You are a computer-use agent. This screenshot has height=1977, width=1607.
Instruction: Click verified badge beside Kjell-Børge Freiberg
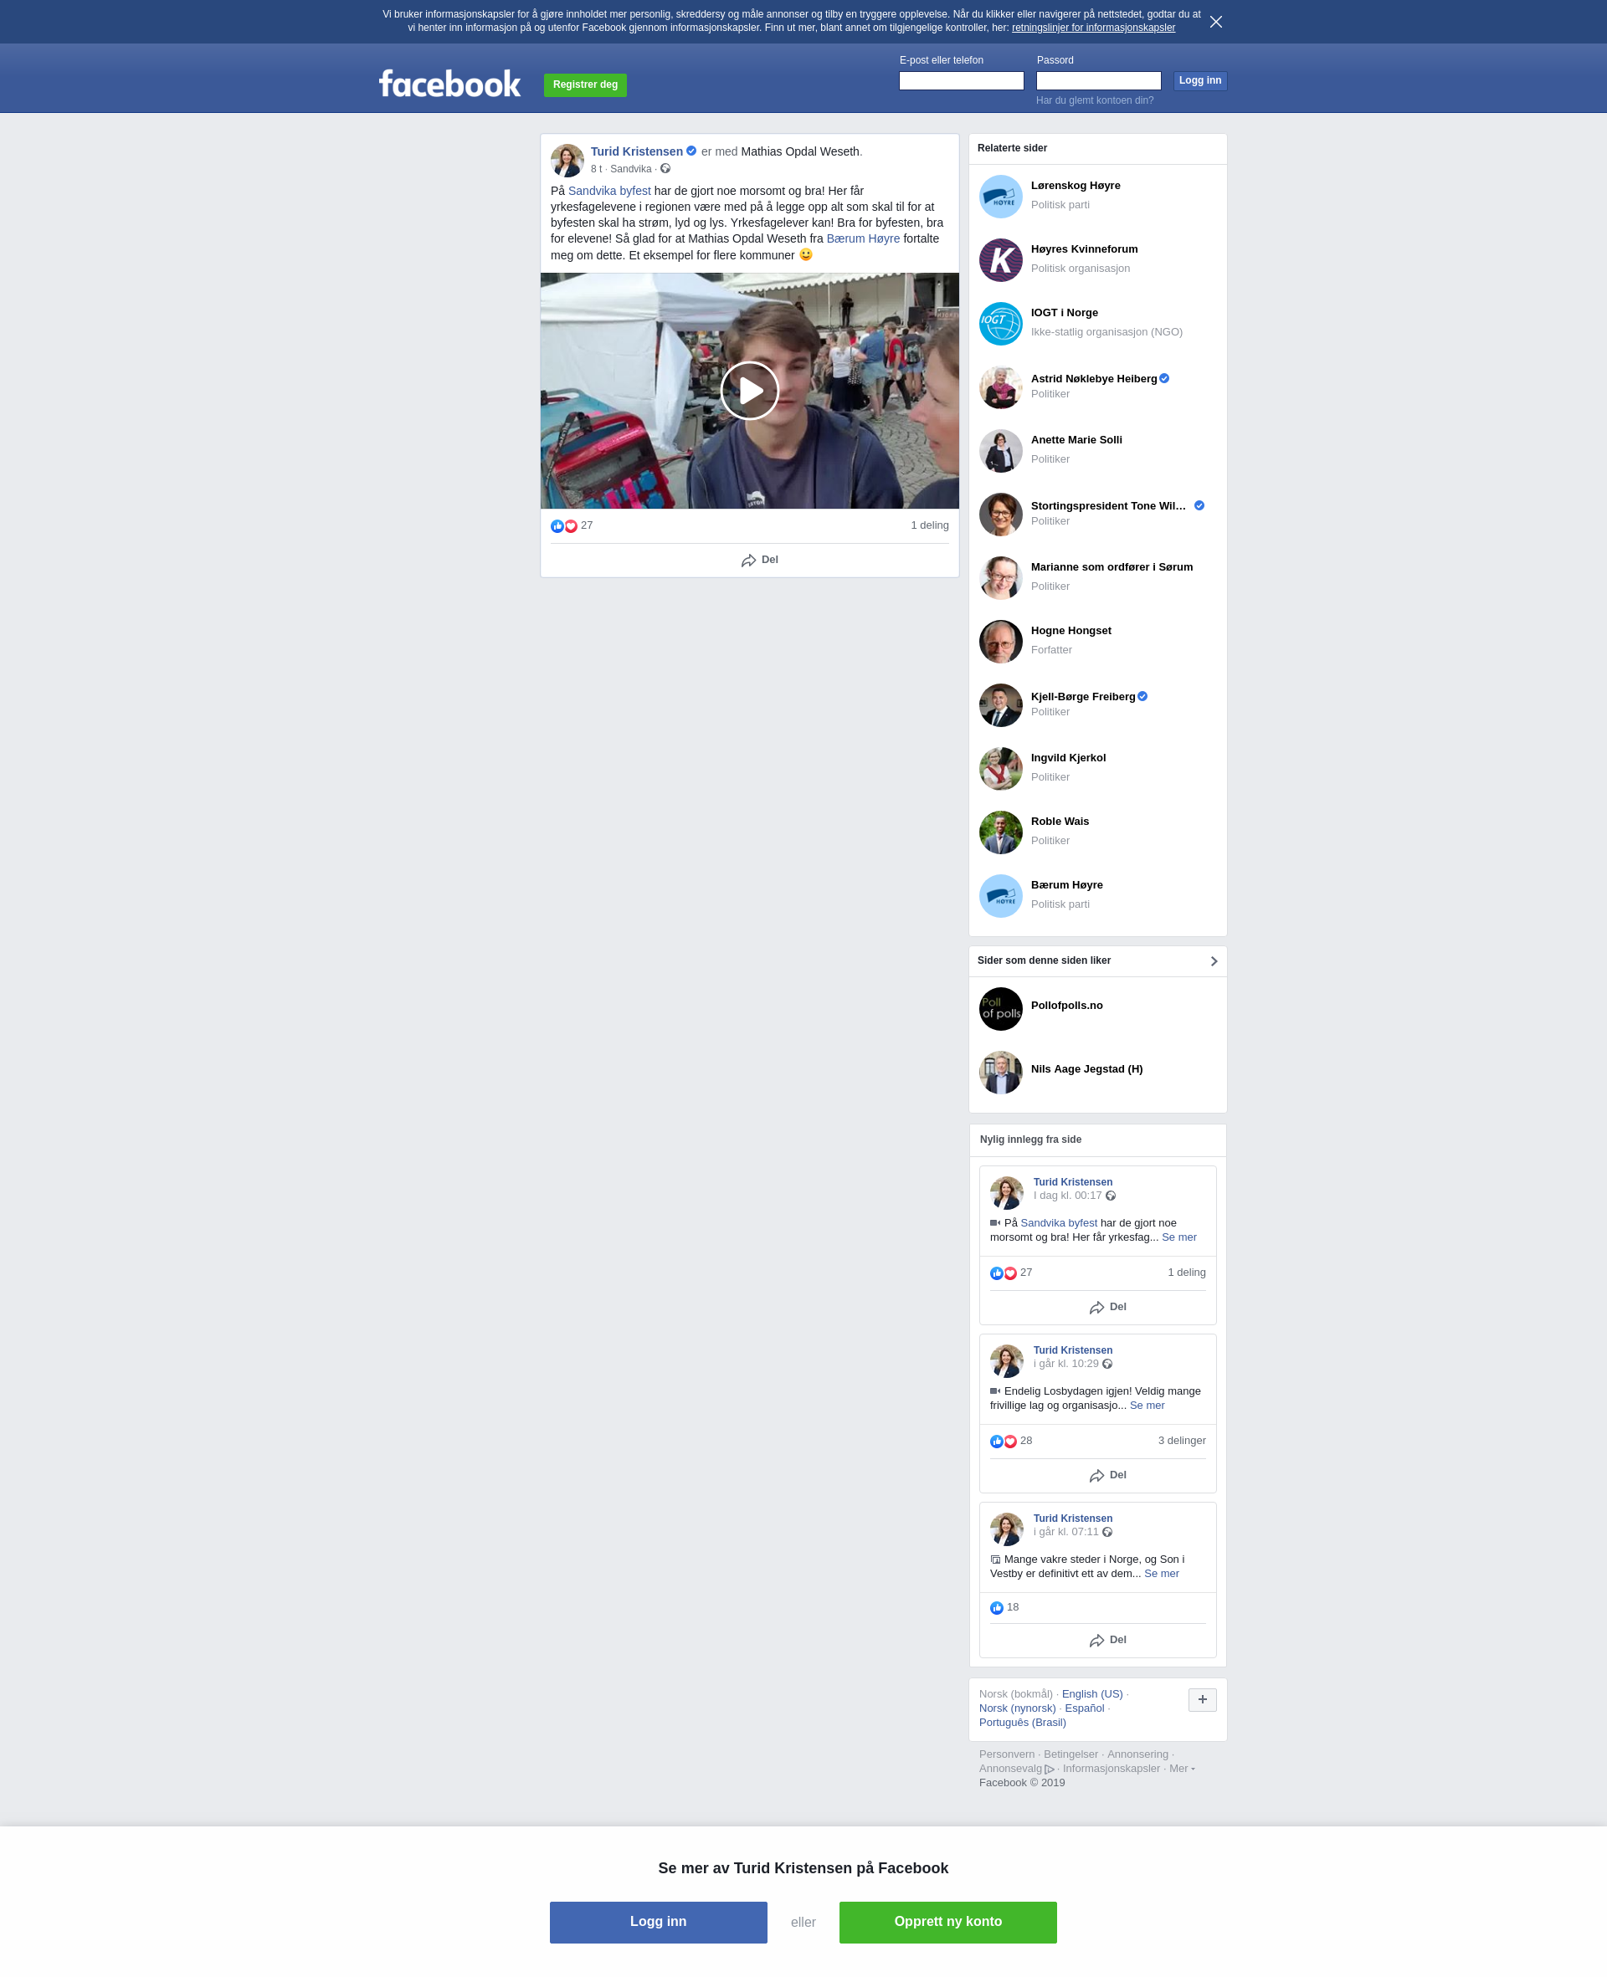1142,697
